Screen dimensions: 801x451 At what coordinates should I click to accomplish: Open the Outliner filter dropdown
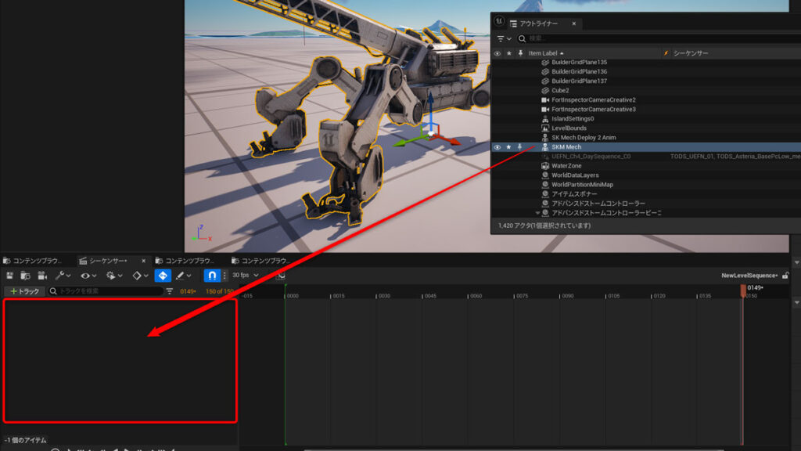(x=504, y=39)
